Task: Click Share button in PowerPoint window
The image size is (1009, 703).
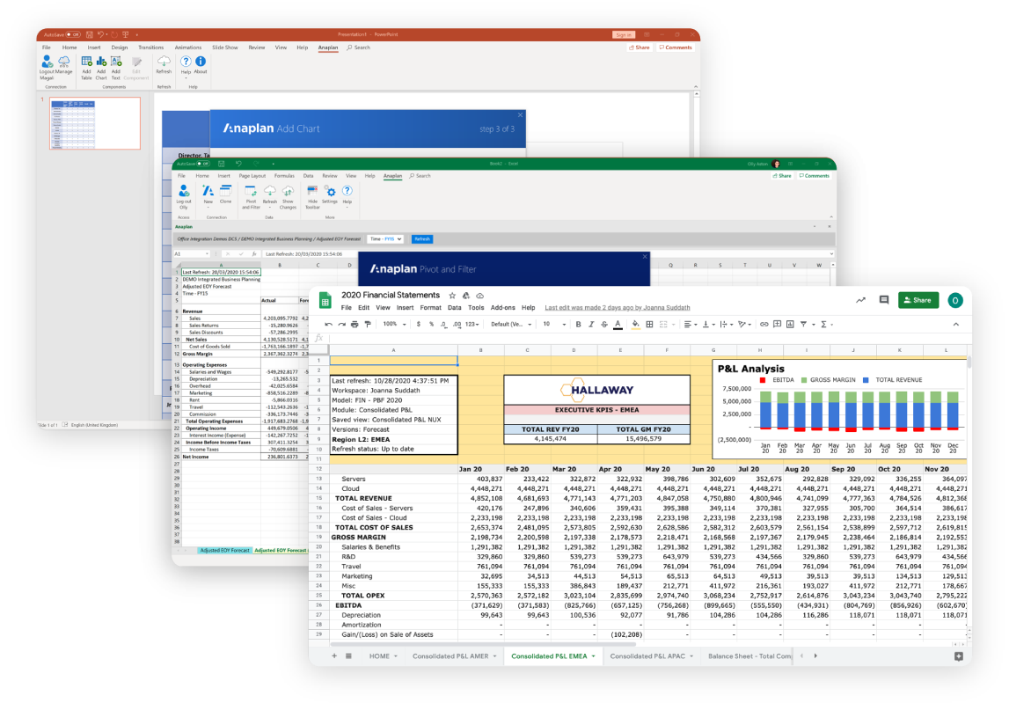Action: coord(640,48)
